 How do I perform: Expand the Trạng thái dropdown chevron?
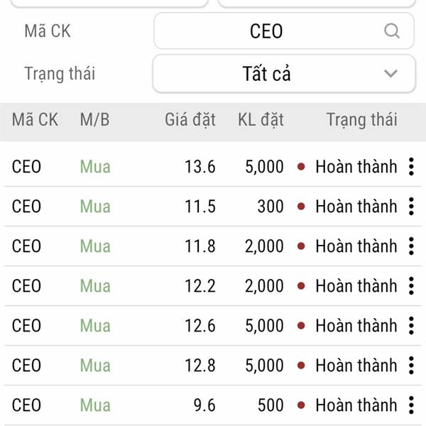(x=390, y=73)
